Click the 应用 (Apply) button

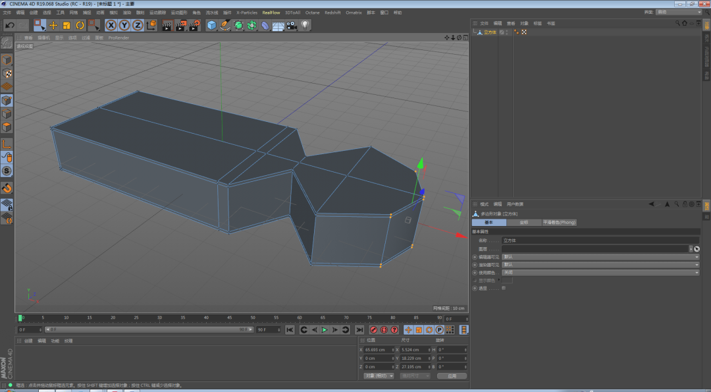point(452,376)
